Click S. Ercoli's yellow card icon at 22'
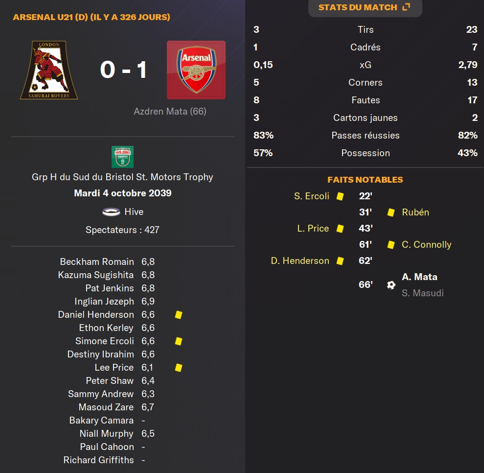 coord(340,196)
